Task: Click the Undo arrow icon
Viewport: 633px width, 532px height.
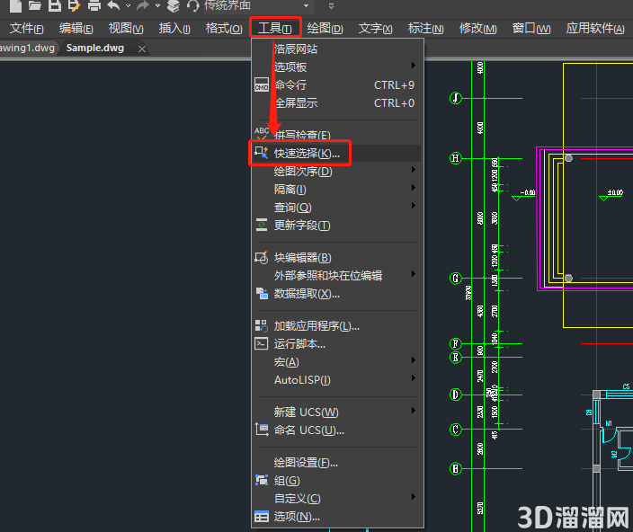Action: tap(114, 5)
